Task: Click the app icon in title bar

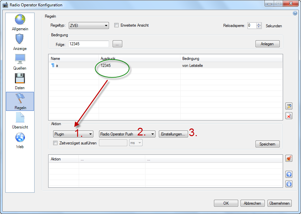Action: coord(5,5)
